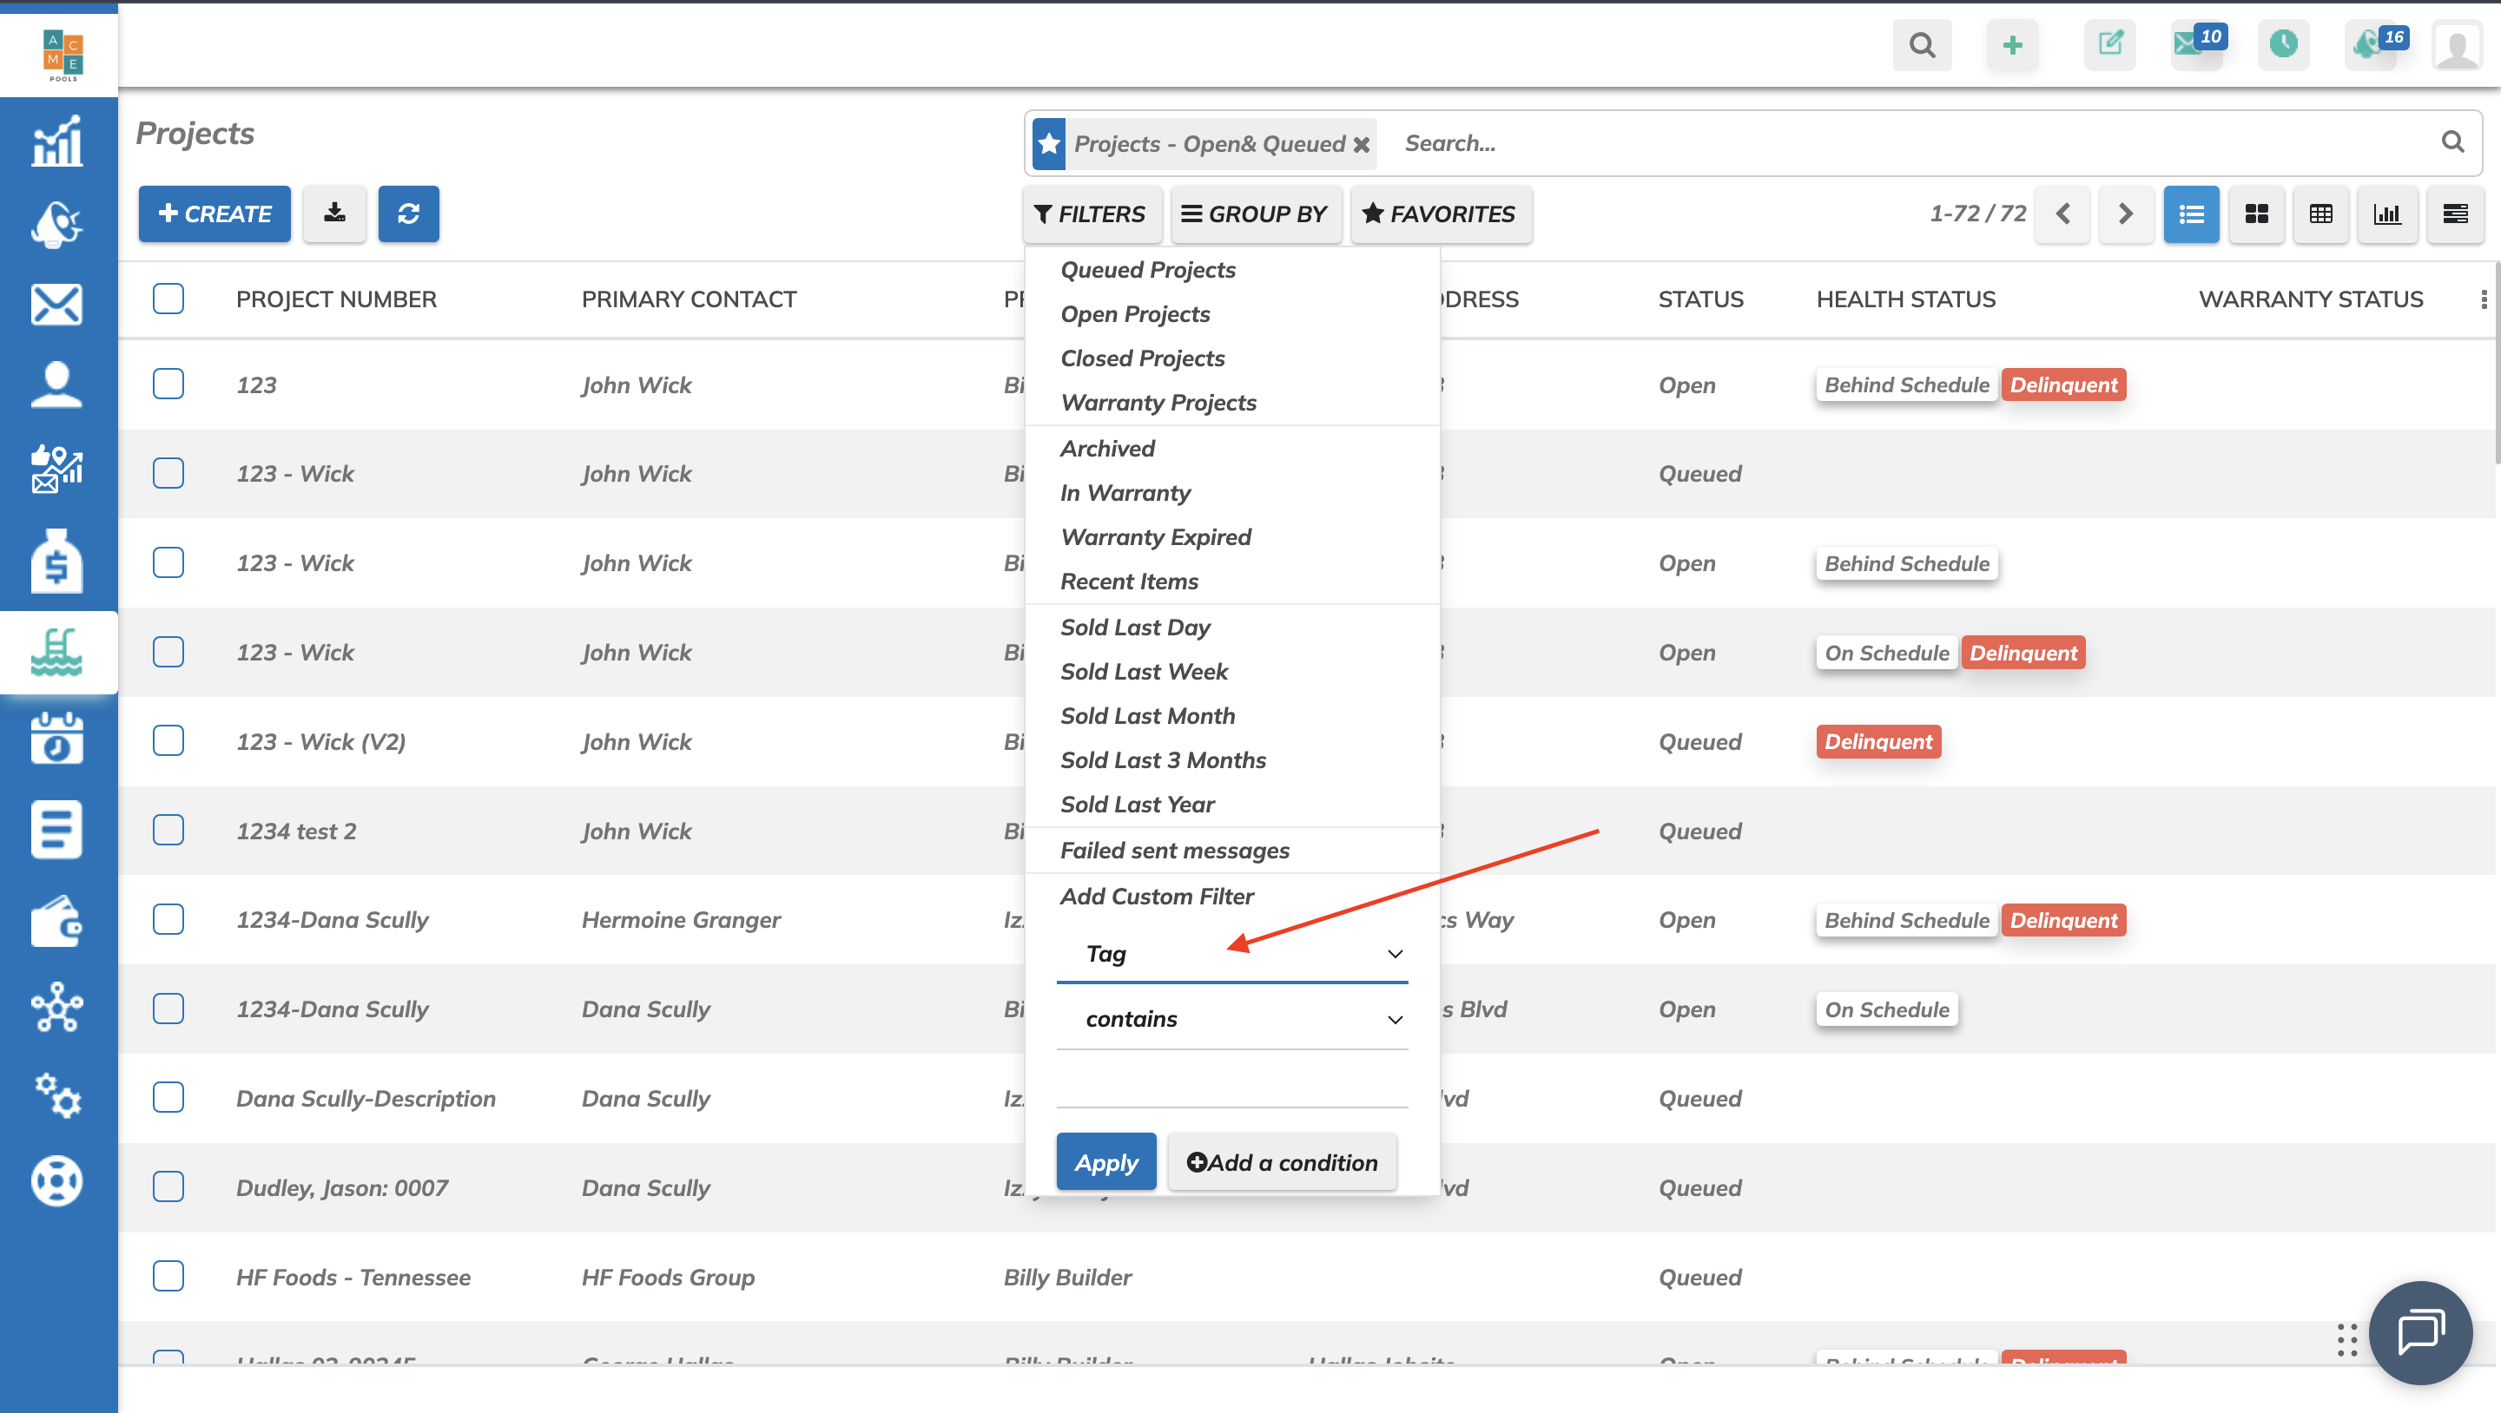Click Add a condition button

[x=1282, y=1161]
